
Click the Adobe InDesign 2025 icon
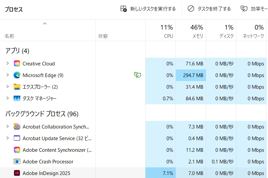pos(17,173)
